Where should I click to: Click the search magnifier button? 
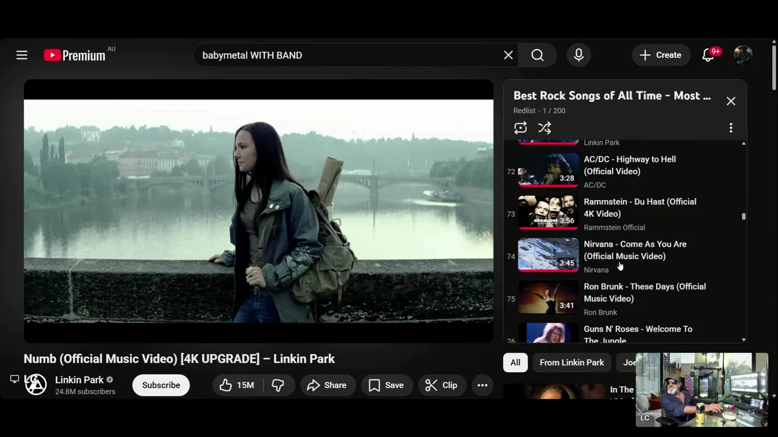tap(537, 55)
